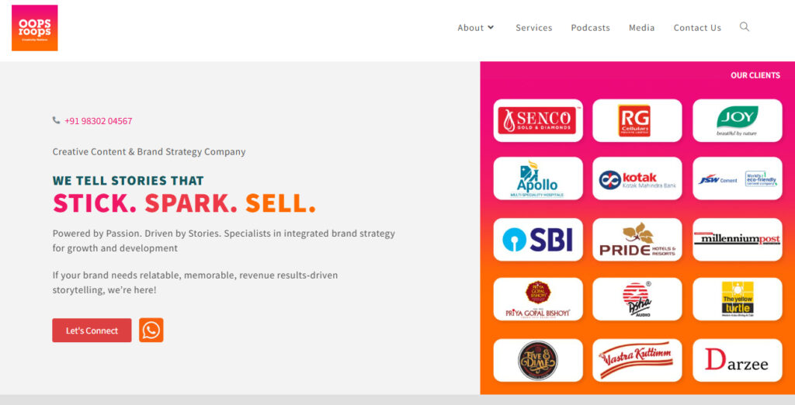795x405 pixels.
Task: Select the Pride Hotels & Resorts card
Action: (x=637, y=239)
